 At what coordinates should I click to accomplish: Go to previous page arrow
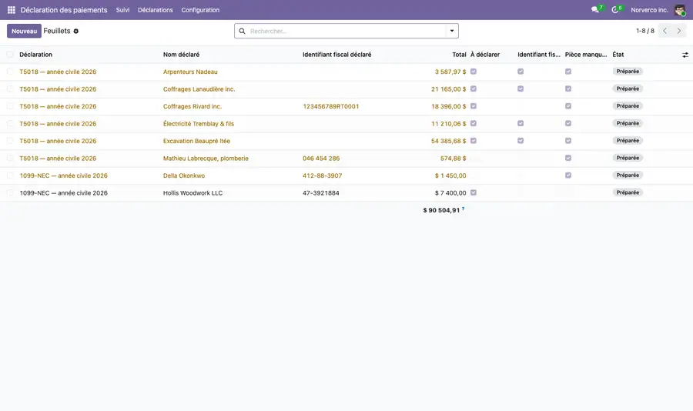coord(665,31)
